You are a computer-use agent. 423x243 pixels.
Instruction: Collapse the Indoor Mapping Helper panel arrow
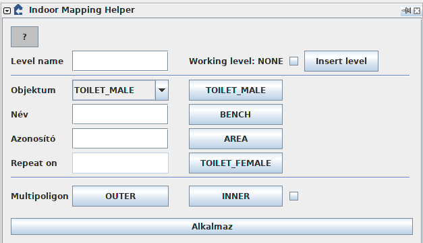[7, 11]
